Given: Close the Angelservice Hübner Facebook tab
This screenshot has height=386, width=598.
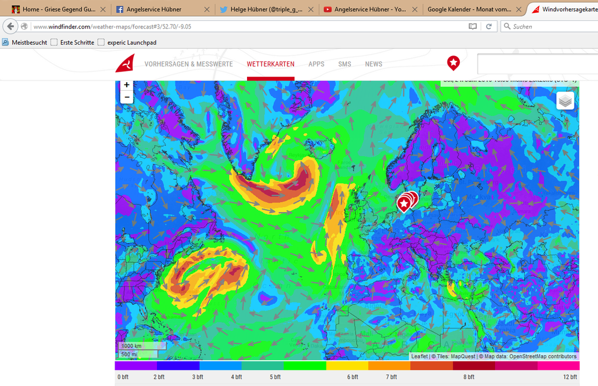Looking at the screenshot, I should click(x=207, y=9).
